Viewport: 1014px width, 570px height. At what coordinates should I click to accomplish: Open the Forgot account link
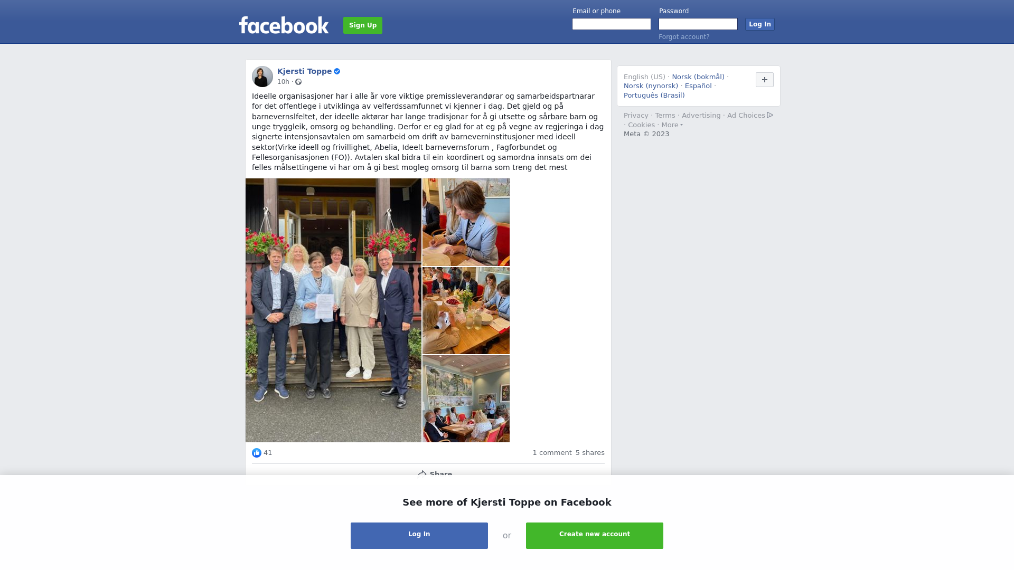[x=684, y=37]
